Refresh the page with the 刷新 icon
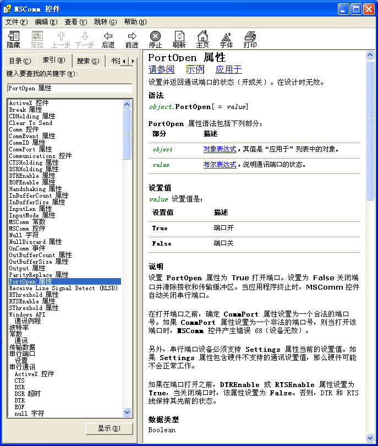378x446 pixels. (179, 39)
